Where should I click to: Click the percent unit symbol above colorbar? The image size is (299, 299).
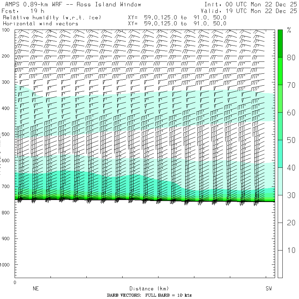click(x=289, y=30)
